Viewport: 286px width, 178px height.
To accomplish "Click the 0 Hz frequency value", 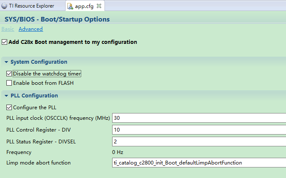I will click(x=118, y=152).
